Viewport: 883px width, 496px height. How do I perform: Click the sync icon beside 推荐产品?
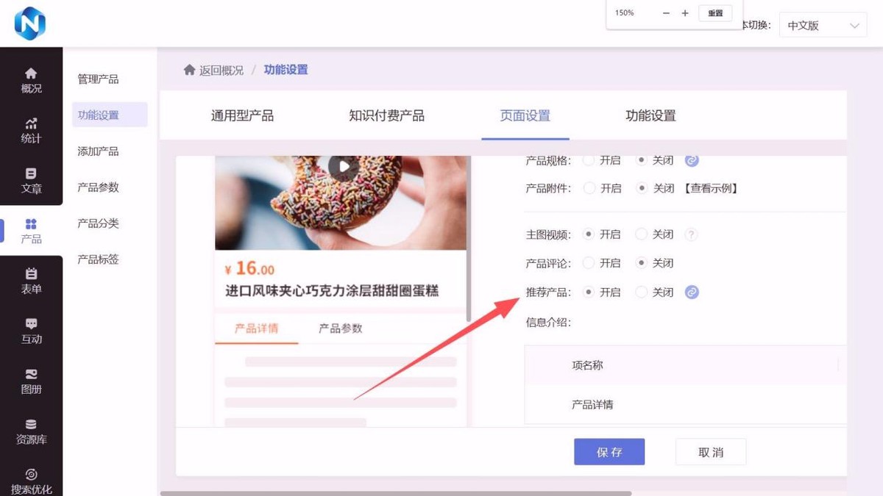(x=691, y=292)
